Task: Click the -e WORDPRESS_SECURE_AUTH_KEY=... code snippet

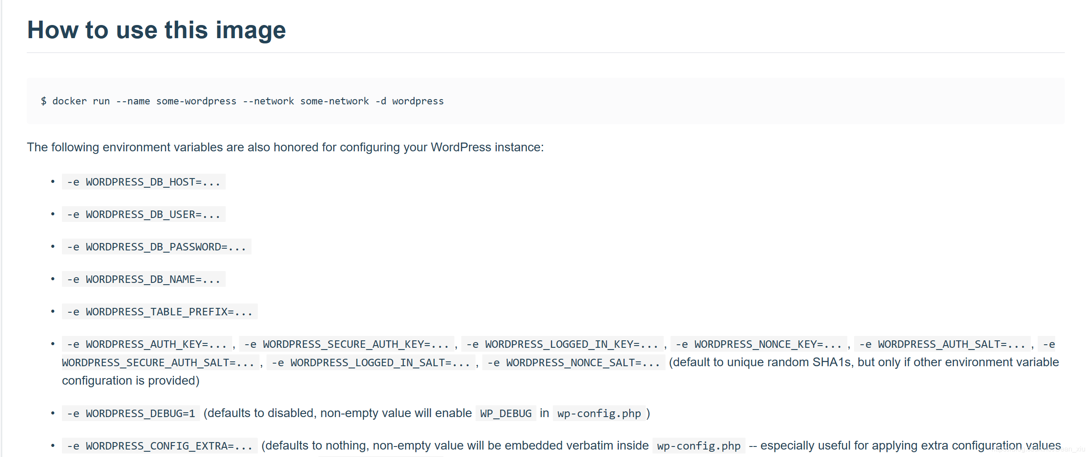Action: tap(346, 344)
